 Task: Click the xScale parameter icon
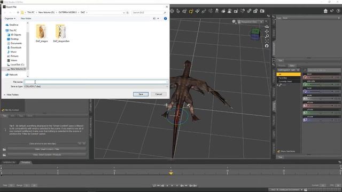coord(305,106)
